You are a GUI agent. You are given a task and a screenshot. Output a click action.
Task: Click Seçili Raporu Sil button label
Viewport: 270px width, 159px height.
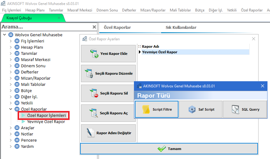coord(114,93)
